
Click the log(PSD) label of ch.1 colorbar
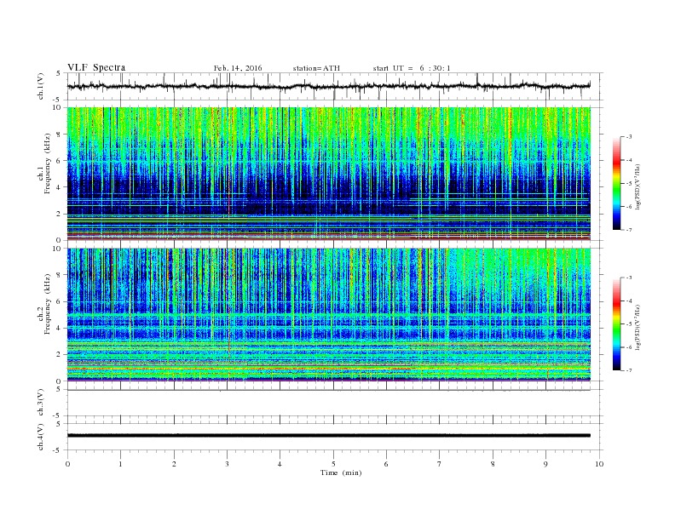click(x=638, y=186)
